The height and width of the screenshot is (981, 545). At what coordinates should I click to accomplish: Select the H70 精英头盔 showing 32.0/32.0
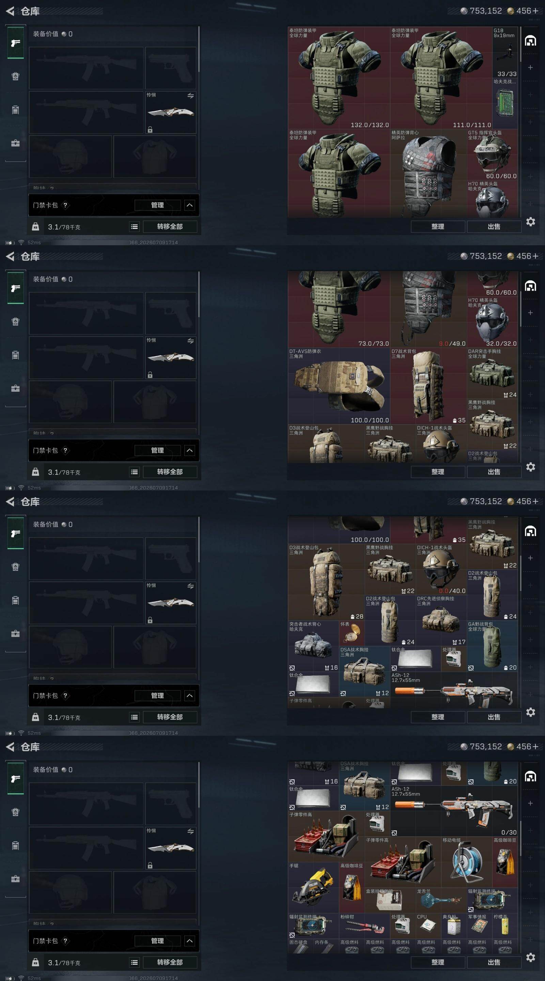(x=493, y=322)
